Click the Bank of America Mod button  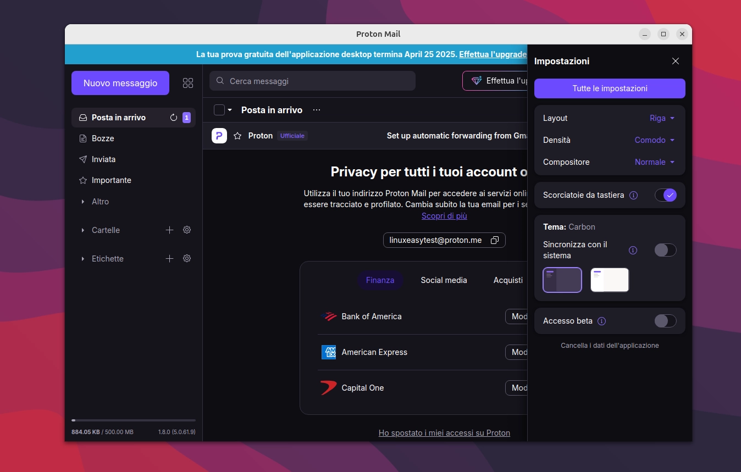tap(517, 316)
